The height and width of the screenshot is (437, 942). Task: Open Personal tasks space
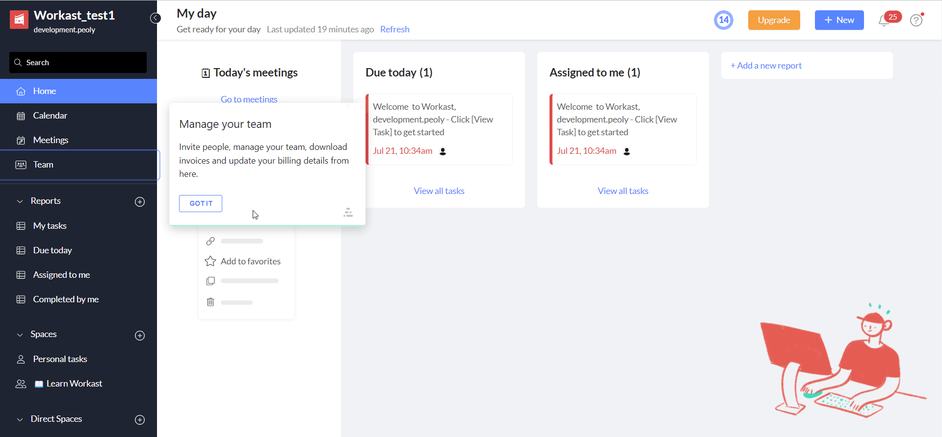coord(78,359)
